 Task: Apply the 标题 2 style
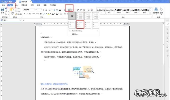(x=127, y=11)
